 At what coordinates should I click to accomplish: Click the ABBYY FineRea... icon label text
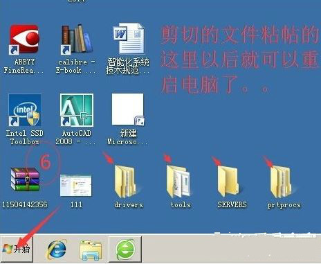[24, 67]
